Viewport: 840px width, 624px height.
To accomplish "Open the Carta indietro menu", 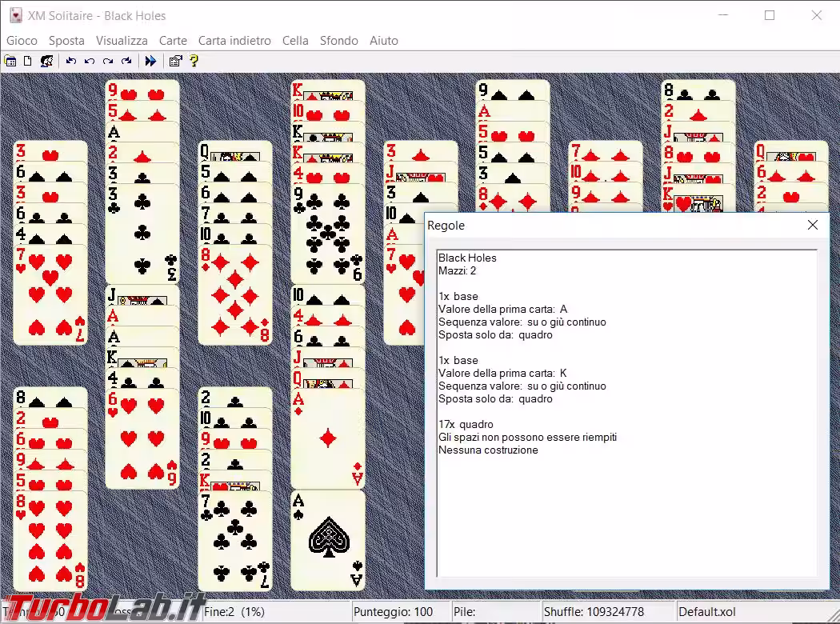I will 234,40.
